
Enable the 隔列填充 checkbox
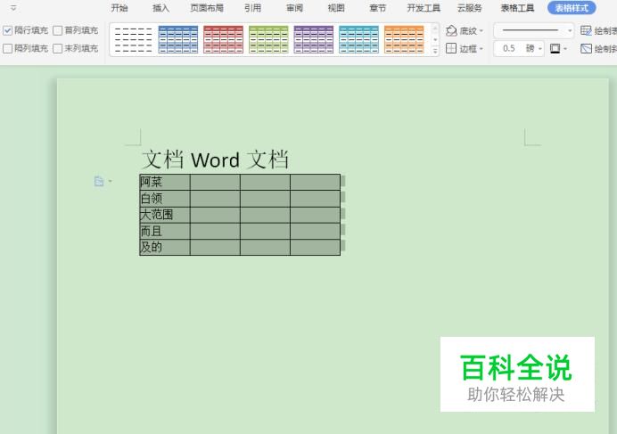pos(7,48)
